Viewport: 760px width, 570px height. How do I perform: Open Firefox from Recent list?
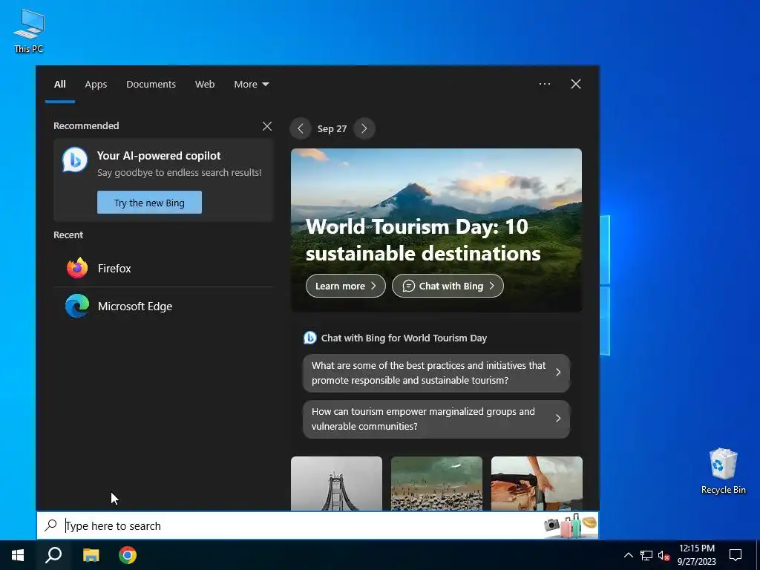[x=163, y=268]
